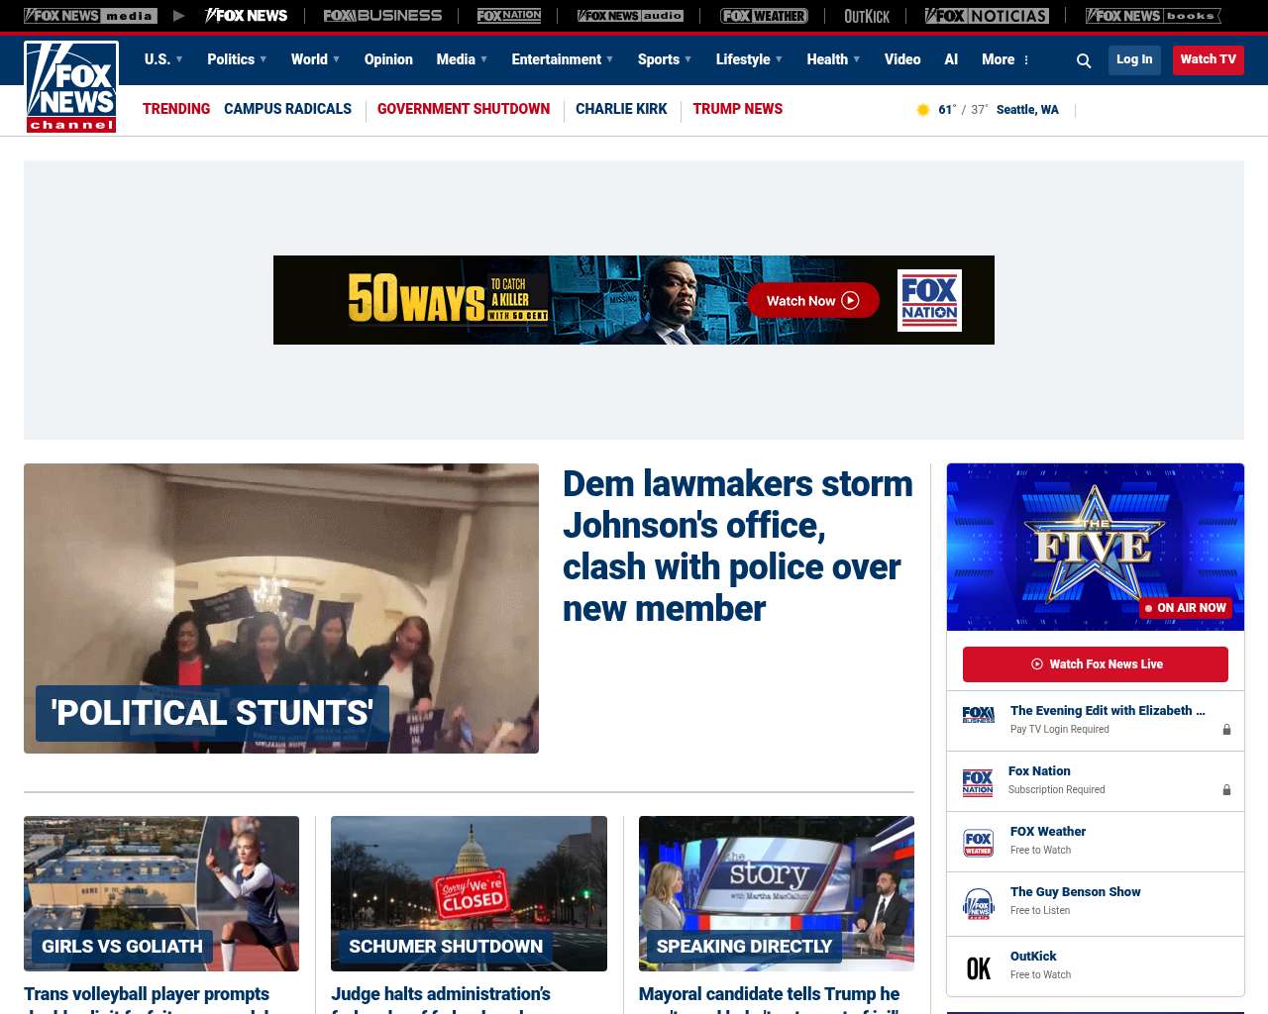Screen dimensions: 1268x1014
Task: Open The Five on-air video thumbnail
Action: coord(1096,547)
